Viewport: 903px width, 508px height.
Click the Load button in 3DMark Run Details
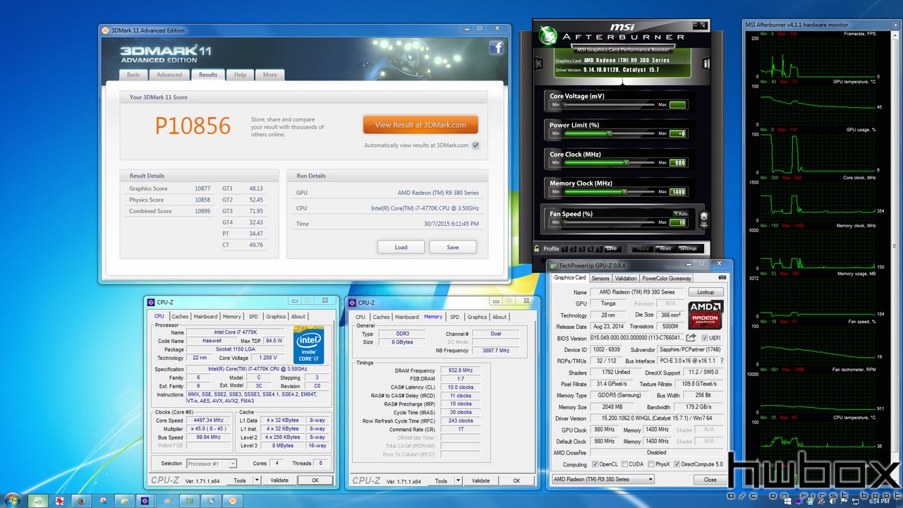pyautogui.click(x=401, y=247)
